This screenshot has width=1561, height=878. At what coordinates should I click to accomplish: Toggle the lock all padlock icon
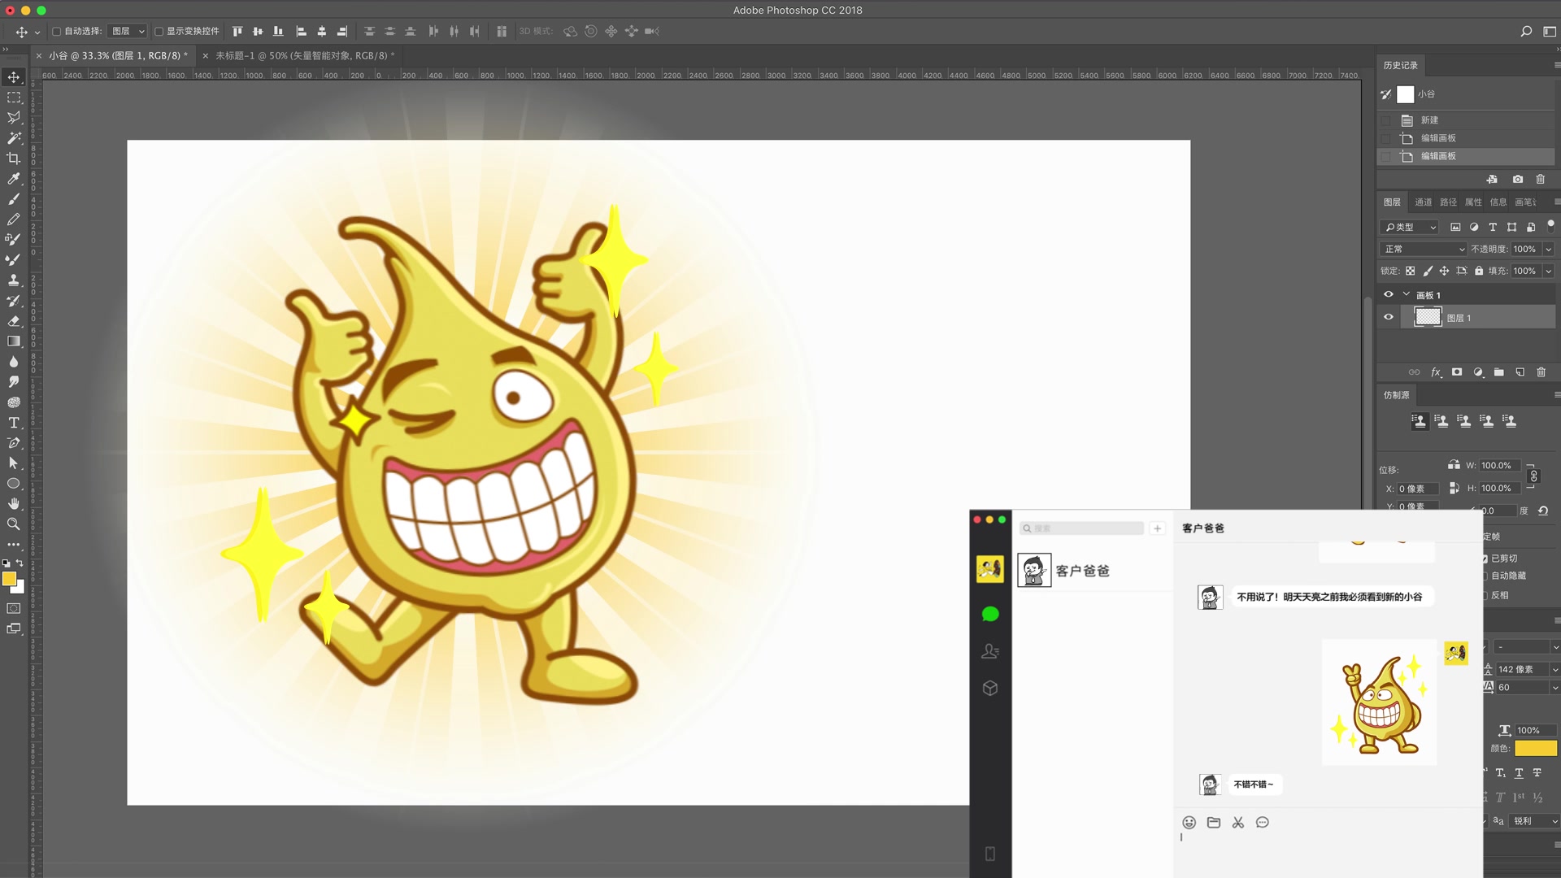[x=1479, y=271]
